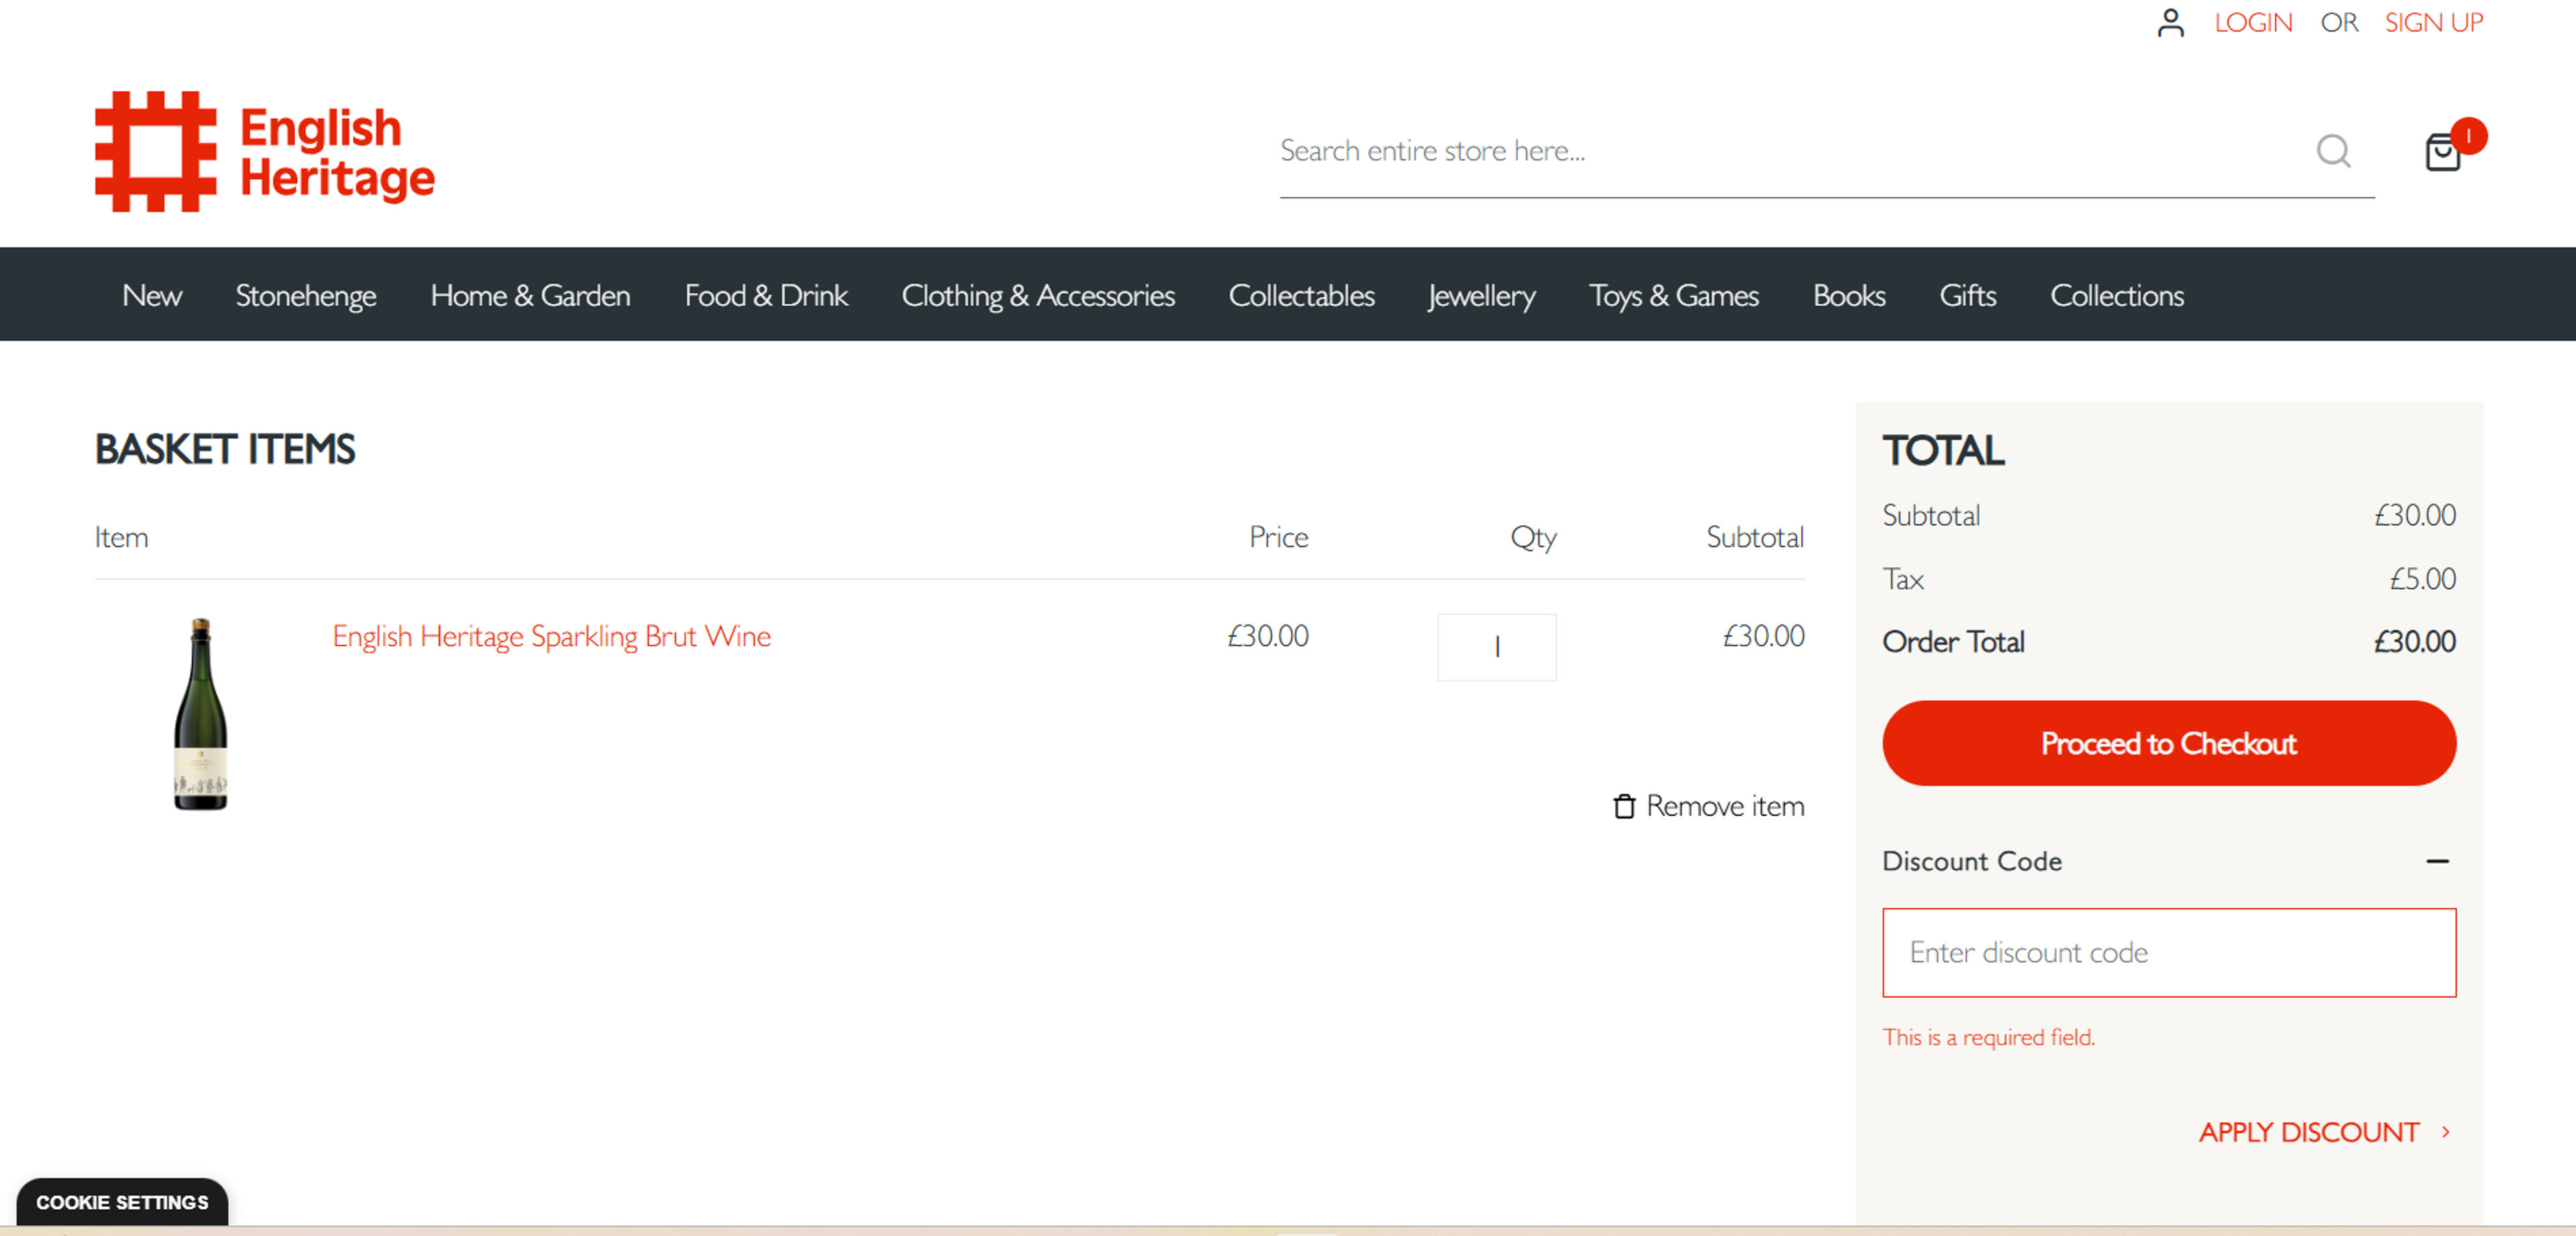Click Proceed to Checkout button
This screenshot has height=1236, width=2576.
pyautogui.click(x=2168, y=743)
